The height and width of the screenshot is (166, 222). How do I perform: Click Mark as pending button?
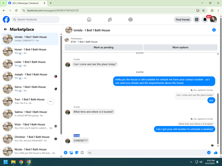click(103, 47)
